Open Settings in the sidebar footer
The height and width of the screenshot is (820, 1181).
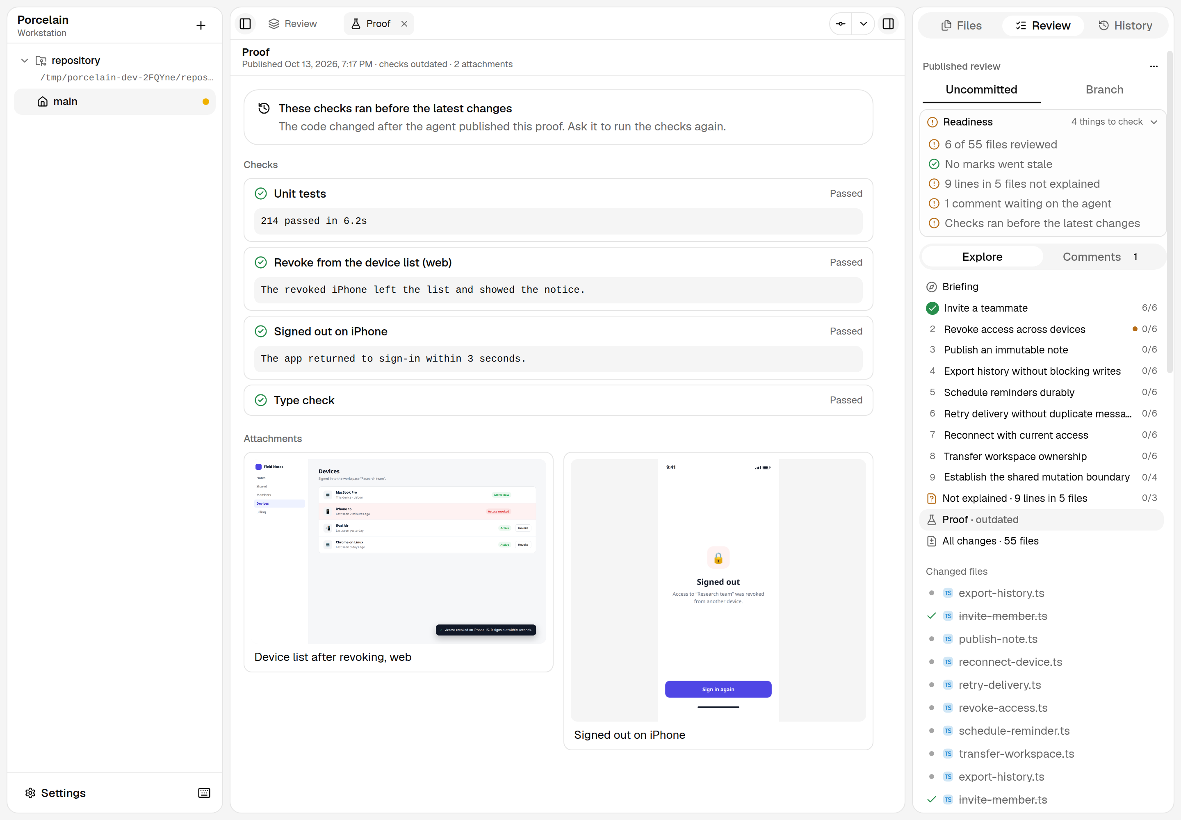coord(55,793)
